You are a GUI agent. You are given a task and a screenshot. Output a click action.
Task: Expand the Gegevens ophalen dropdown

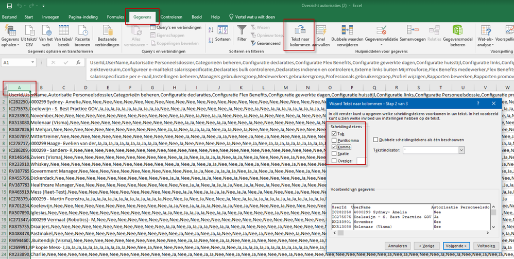coord(10,44)
